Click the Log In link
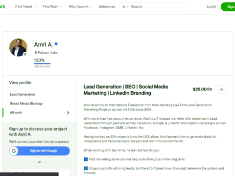The height and width of the screenshot is (176, 235). tap(211, 6)
